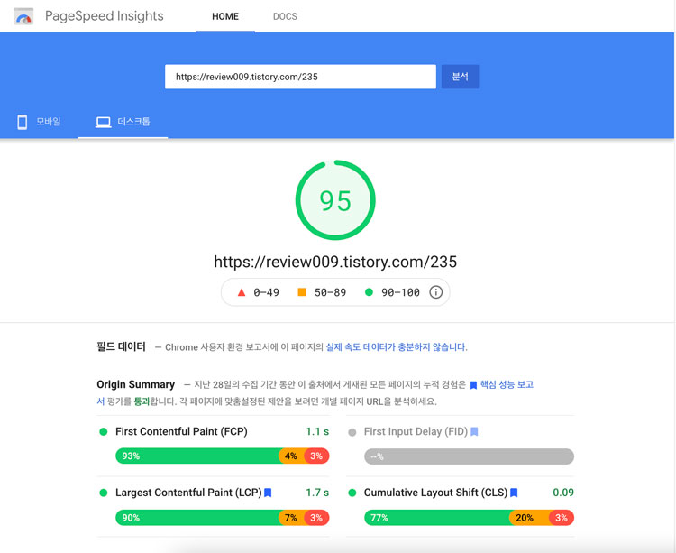Click the PageSpeed Insights title text

tap(105, 16)
